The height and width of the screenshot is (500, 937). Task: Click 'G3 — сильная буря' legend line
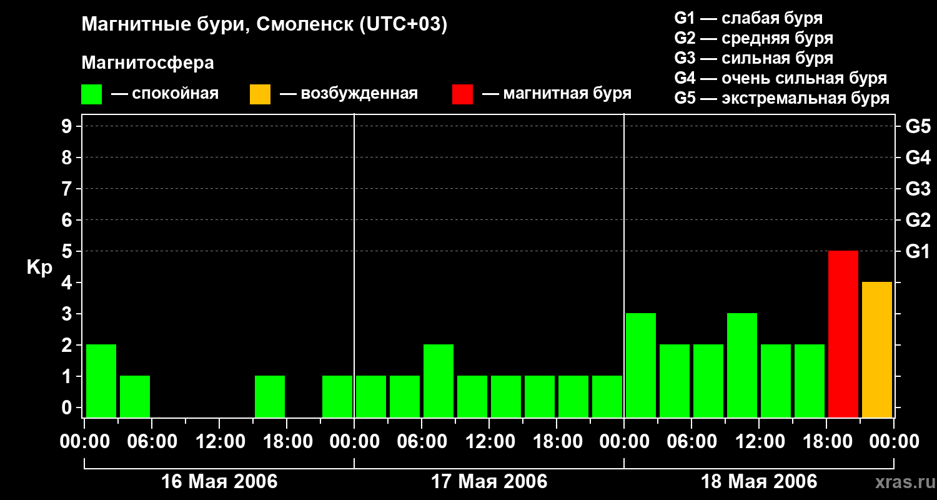tap(754, 58)
